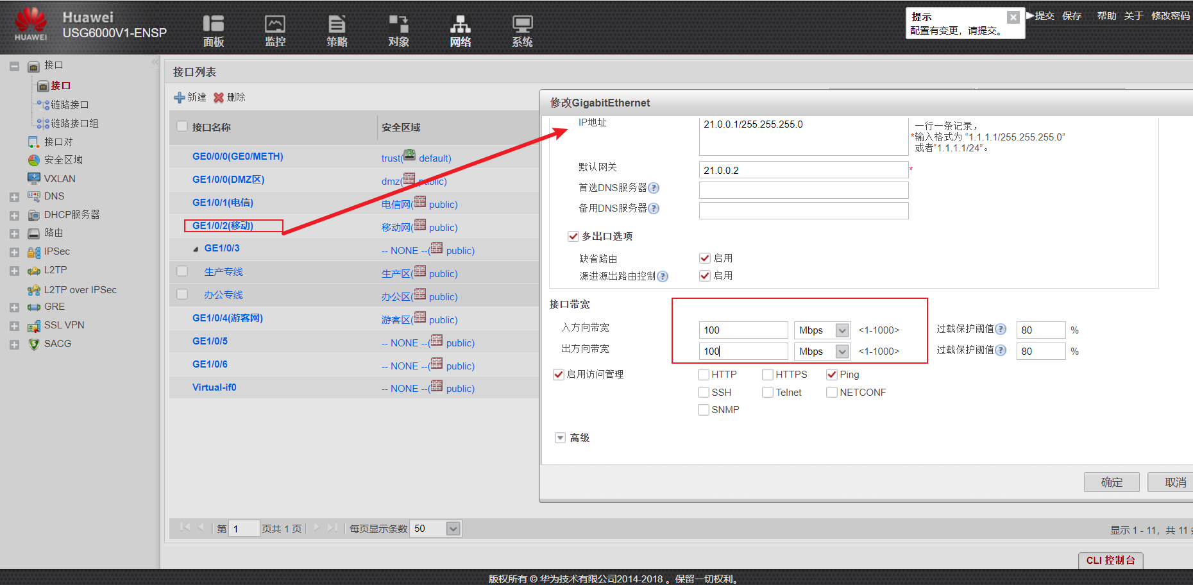Open the 每页显示条数 dropdown
Viewport: 1193px width, 585px height.
(453, 529)
